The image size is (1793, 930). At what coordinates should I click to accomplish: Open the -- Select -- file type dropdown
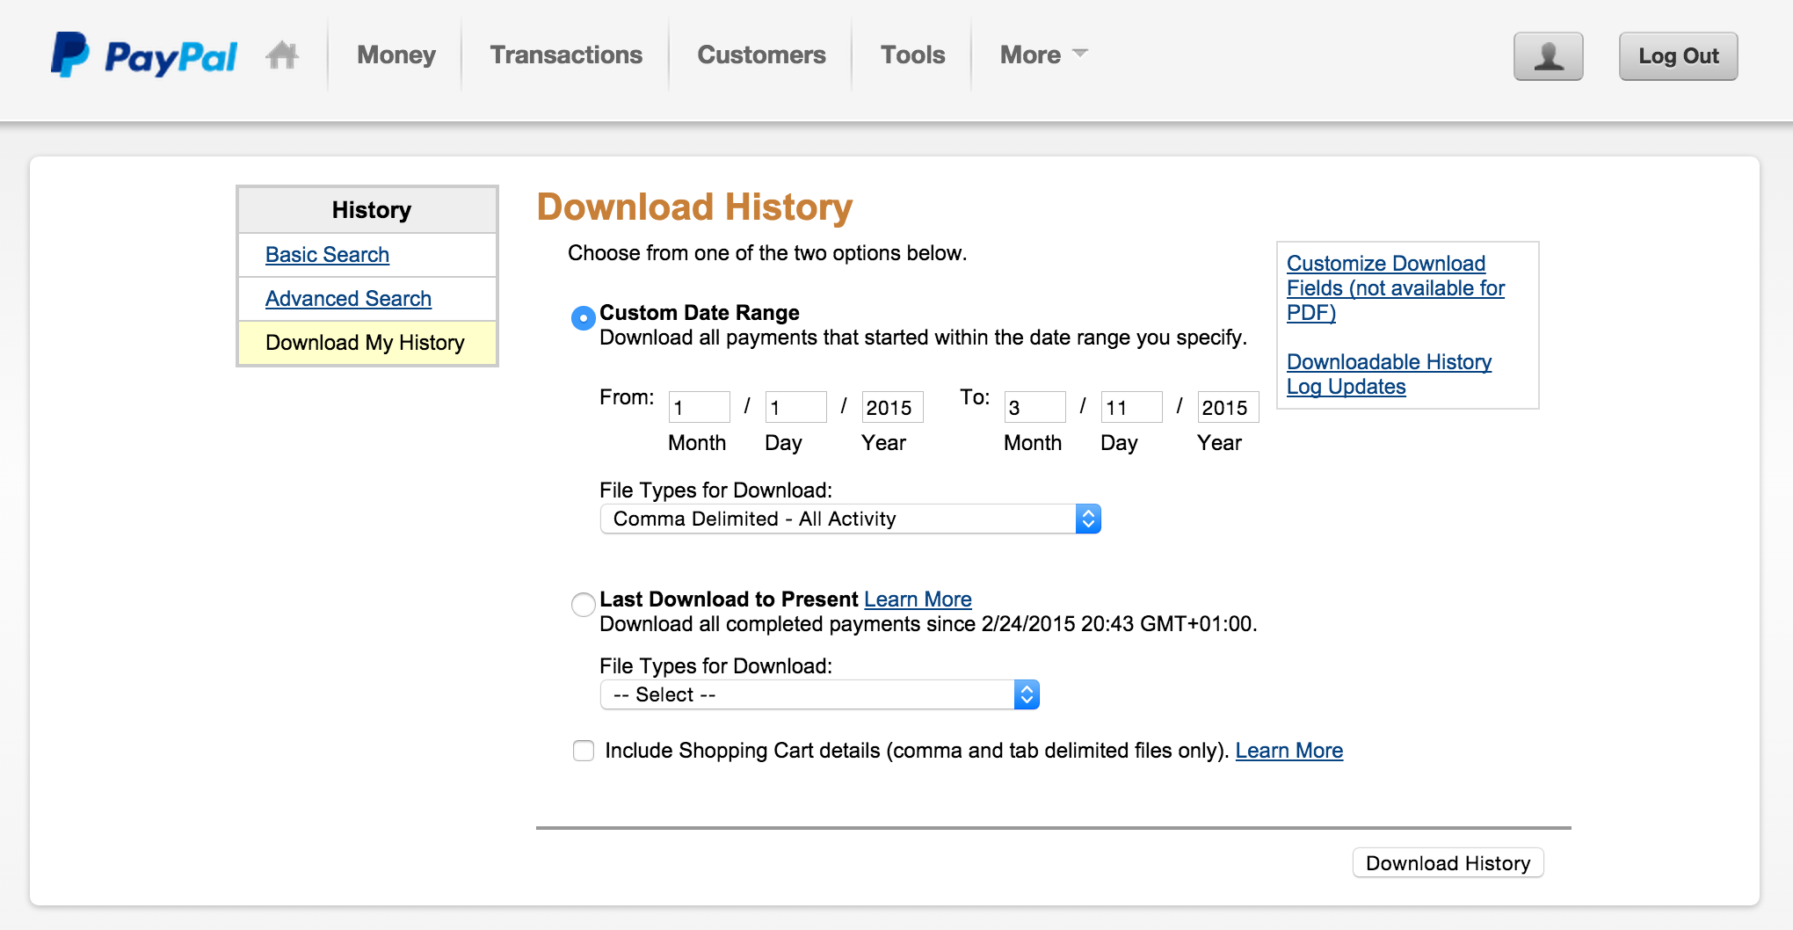click(x=820, y=694)
